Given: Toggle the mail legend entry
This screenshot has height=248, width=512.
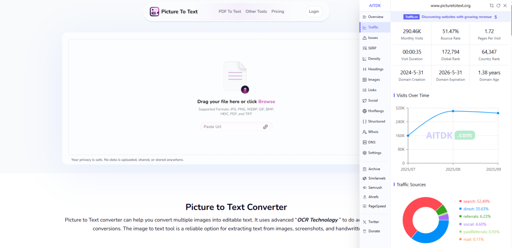Looking at the screenshot, I should (471, 239).
